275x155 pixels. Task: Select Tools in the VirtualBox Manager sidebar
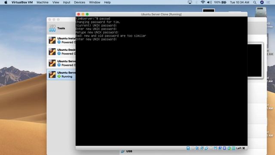[x=61, y=28]
